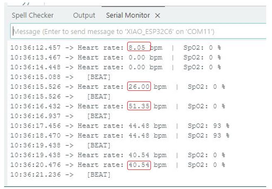Click the highlighted 26.00 heart rate value
This screenshot has width=272, height=189.
tap(139, 87)
